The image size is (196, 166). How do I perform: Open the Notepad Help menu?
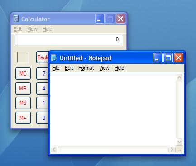(x=120, y=68)
